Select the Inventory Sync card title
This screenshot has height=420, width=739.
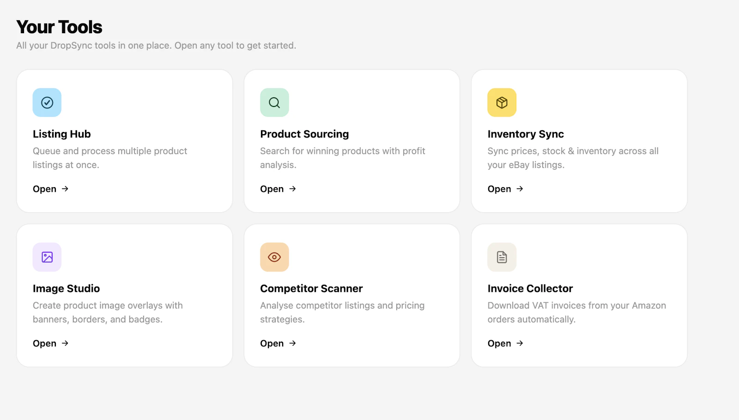click(526, 134)
